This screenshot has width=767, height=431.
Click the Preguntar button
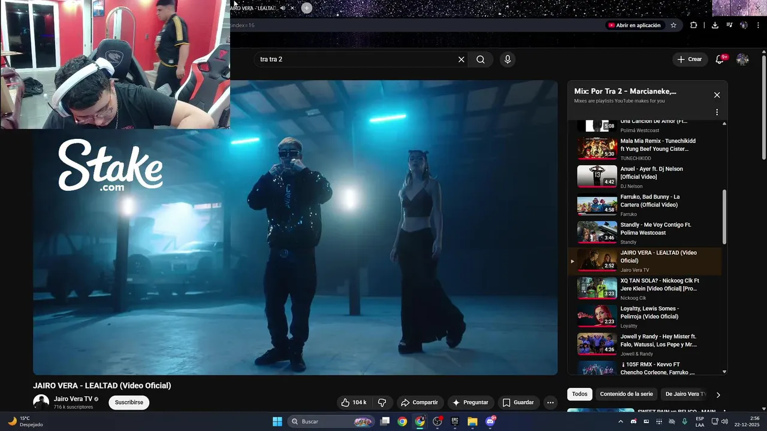click(x=470, y=402)
